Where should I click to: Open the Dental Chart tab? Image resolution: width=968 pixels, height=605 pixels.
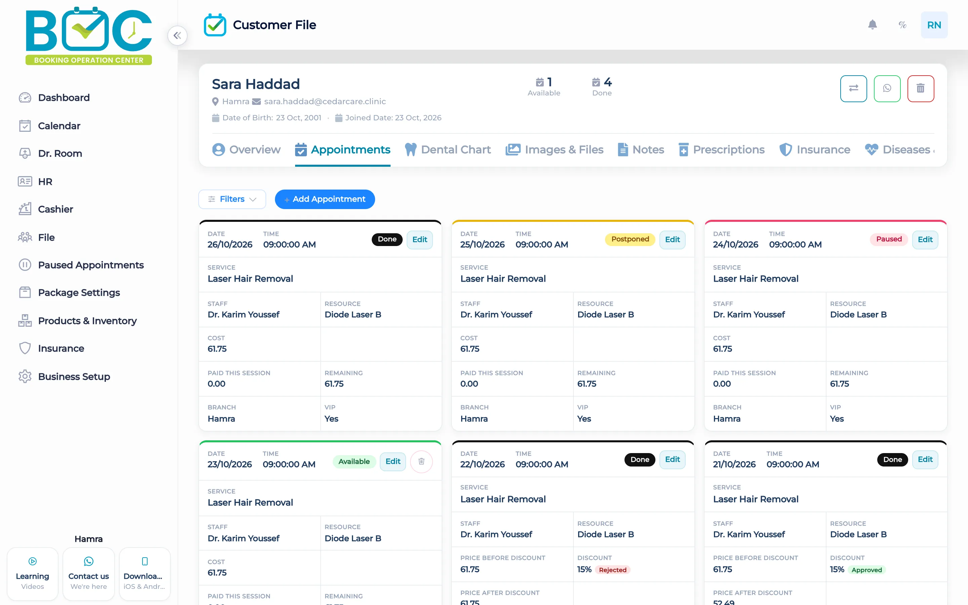click(448, 150)
